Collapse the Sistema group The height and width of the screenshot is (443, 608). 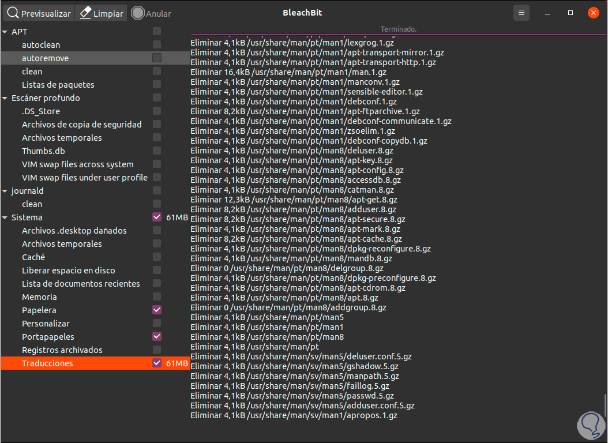tap(5, 217)
